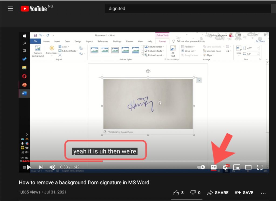
Task: Click the Crop tool
Action: click(x=239, y=51)
